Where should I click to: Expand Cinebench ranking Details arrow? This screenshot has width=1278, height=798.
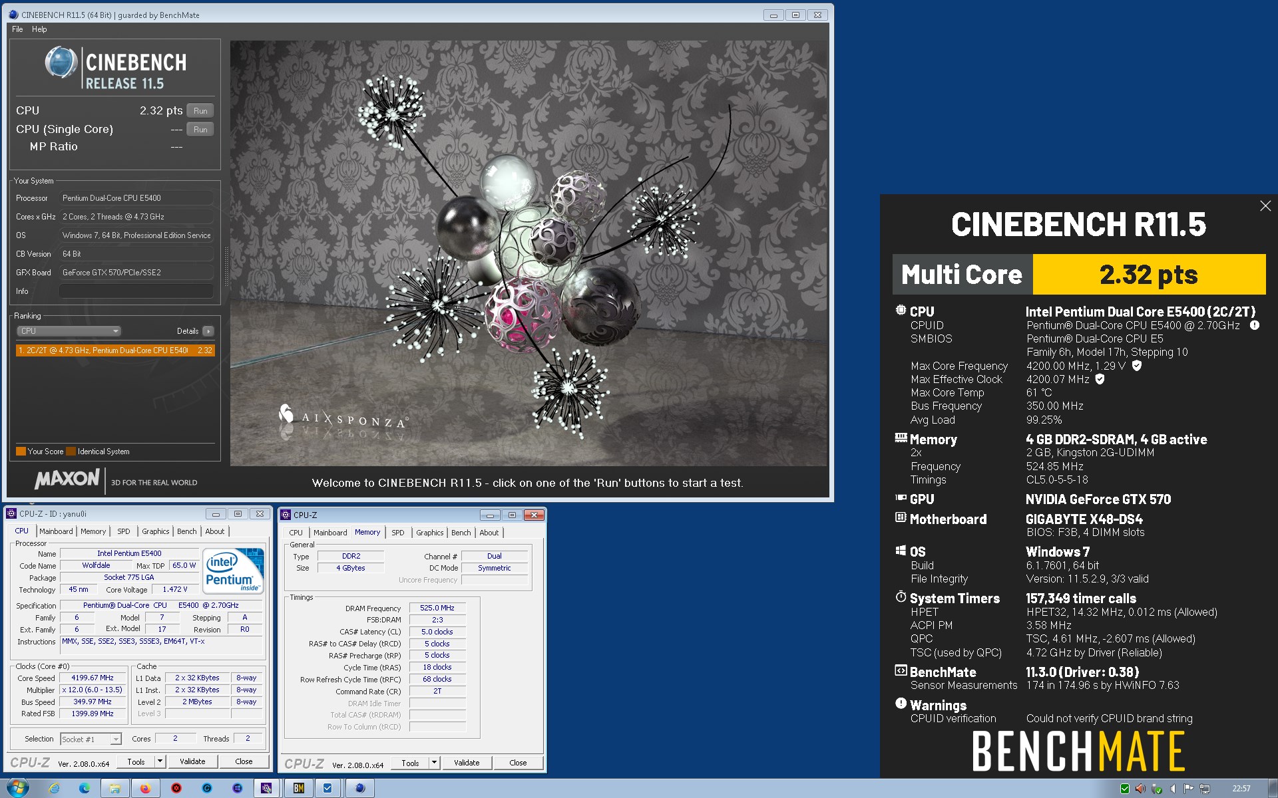(208, 331)
